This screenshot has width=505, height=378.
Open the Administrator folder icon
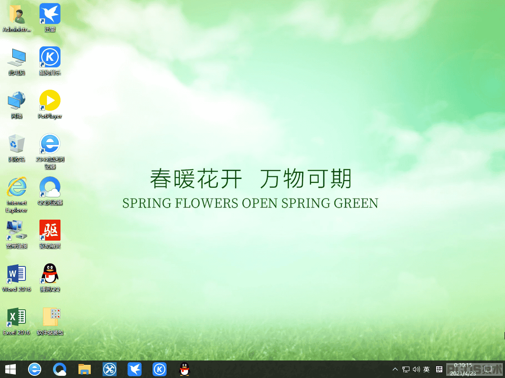[x=17, y=18]
